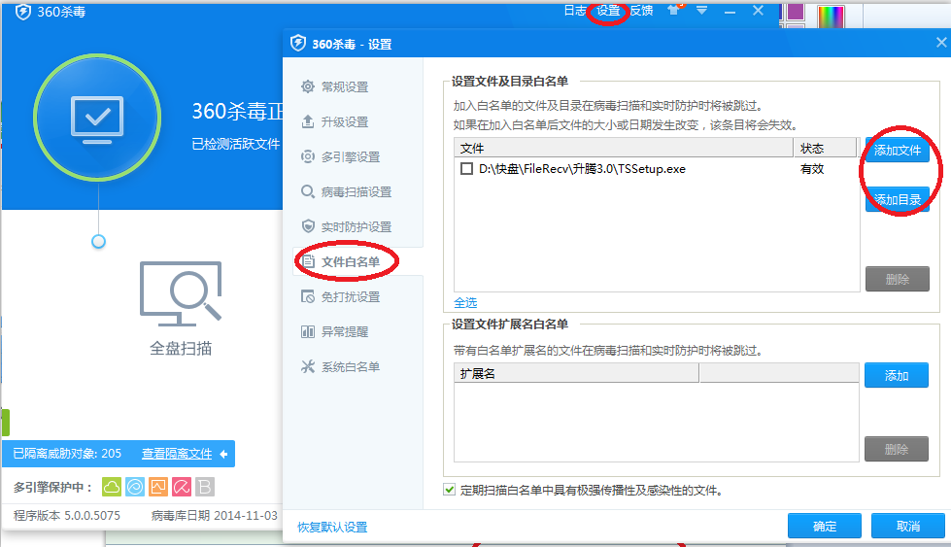Click the tools icon beside 系统白名单
951x547 pixels.
pyautogui.click(x=308, y=366)
